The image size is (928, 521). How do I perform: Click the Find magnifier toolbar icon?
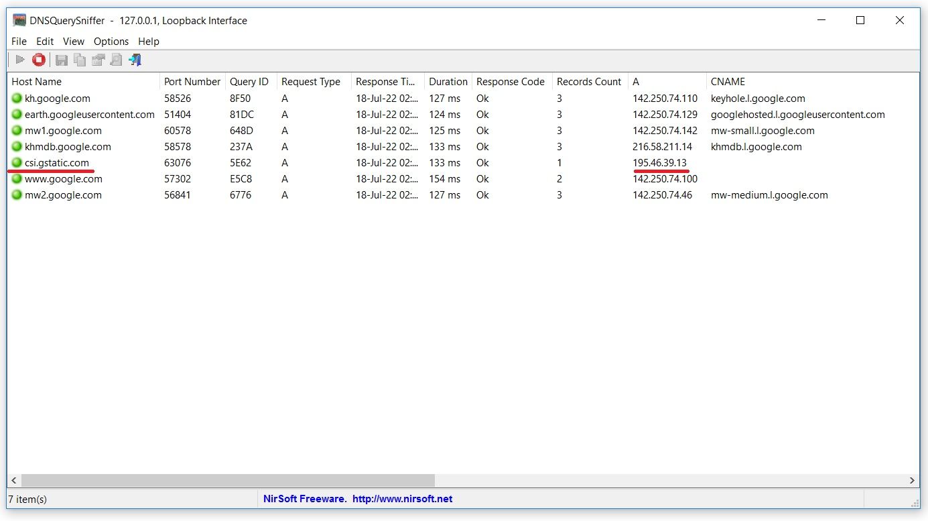117,60
